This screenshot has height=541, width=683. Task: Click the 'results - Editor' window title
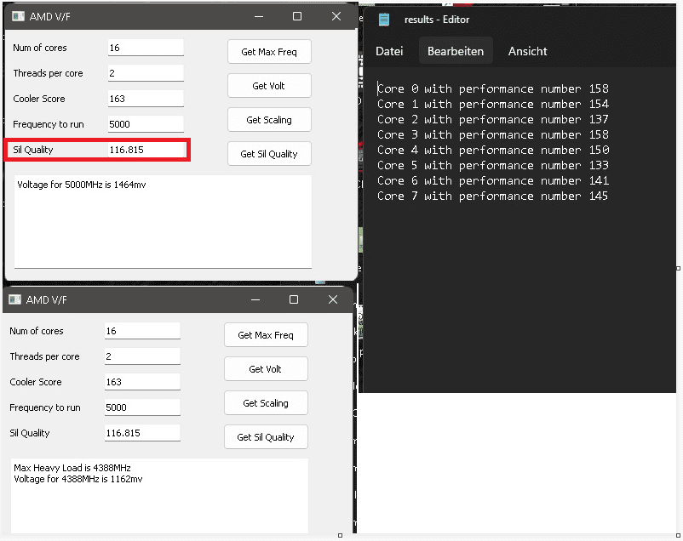click(437, 20)
